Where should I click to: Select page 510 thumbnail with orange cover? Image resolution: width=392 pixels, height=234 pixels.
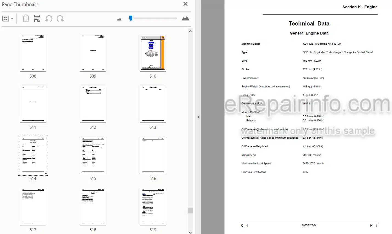(x=153, y=53)
